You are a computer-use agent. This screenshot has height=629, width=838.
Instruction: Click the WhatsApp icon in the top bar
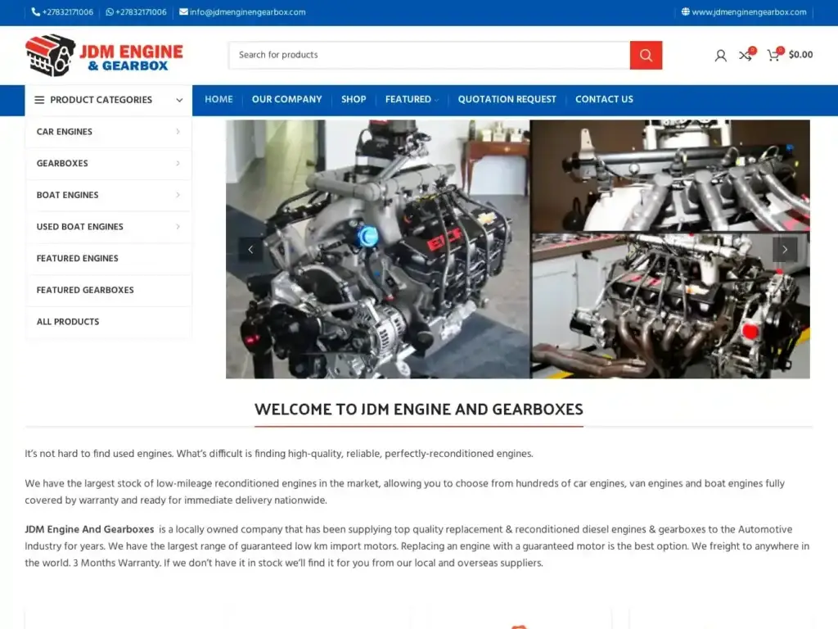pos(108,12)
